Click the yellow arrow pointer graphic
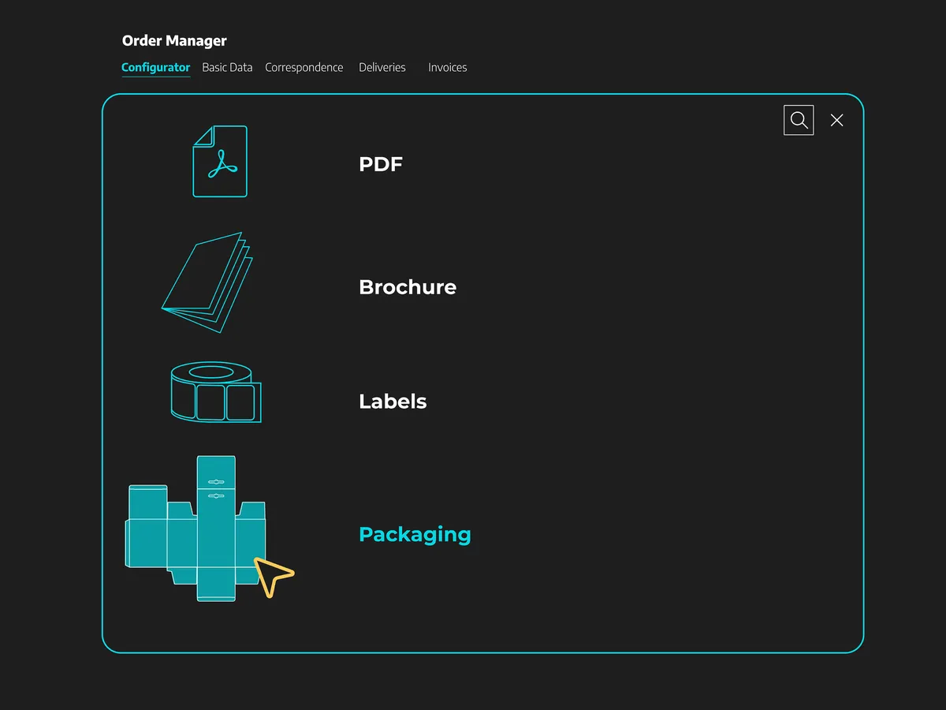The image size is (946, 710). coord(273,576)
